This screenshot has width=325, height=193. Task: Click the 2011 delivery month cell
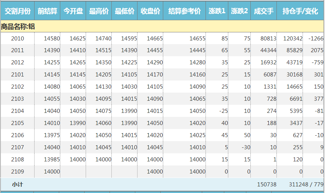click(x=17, y=50)
